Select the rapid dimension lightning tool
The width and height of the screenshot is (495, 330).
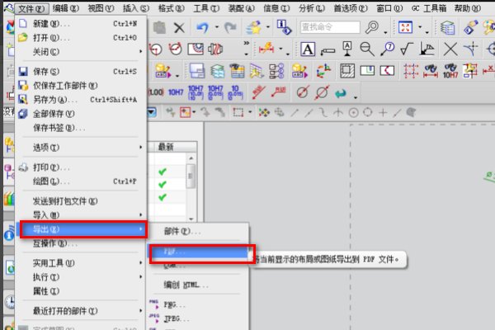266,49
